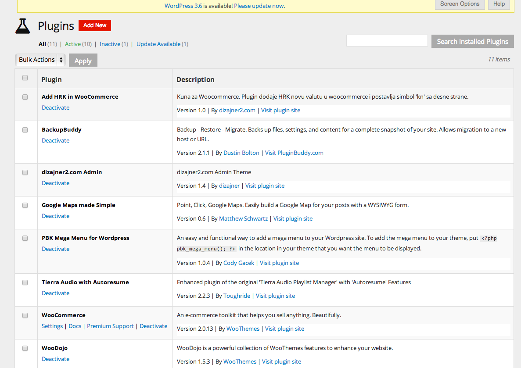Click the Plugins flask icon

click(x=22, y=26)
